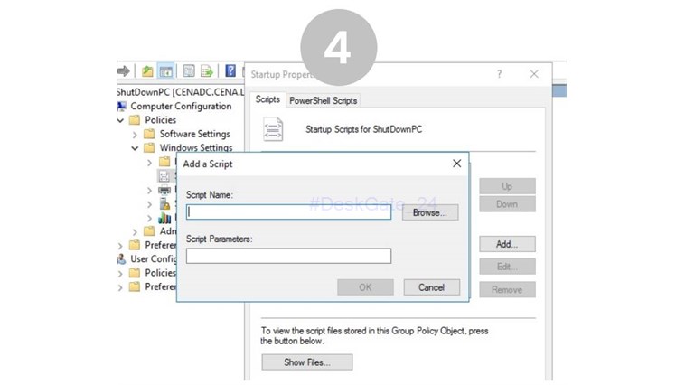This screenshot has height=385, width=685.
Task: Select Software Settings tree item label
Action: 194,134
